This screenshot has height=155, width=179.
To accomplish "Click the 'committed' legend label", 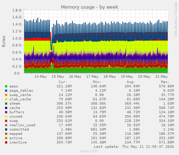I will click(x=19, y=129).
